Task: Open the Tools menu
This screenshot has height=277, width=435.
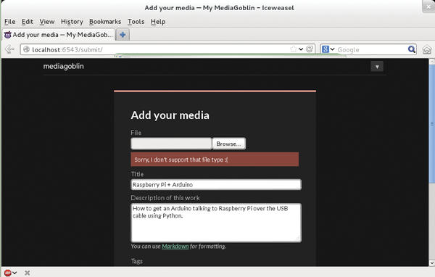Action: coord(136,22)
